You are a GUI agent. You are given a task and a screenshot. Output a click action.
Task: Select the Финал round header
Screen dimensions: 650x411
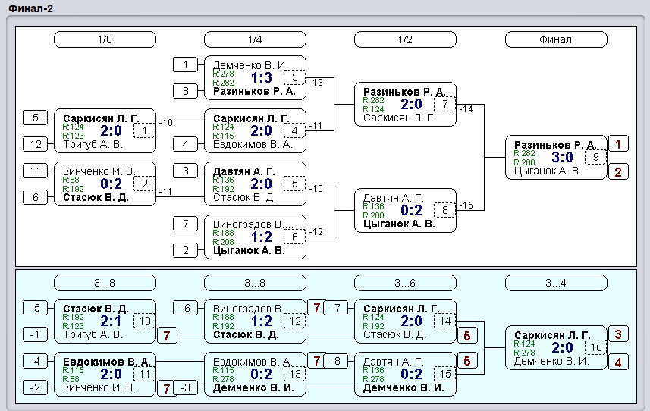[x=556, y=39]
